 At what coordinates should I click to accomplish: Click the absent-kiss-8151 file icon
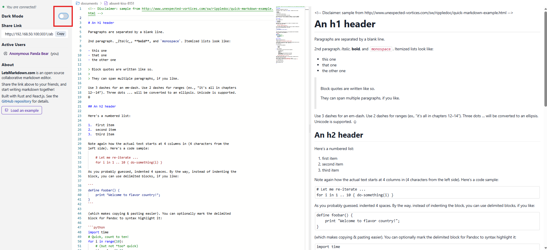point(106,3)
